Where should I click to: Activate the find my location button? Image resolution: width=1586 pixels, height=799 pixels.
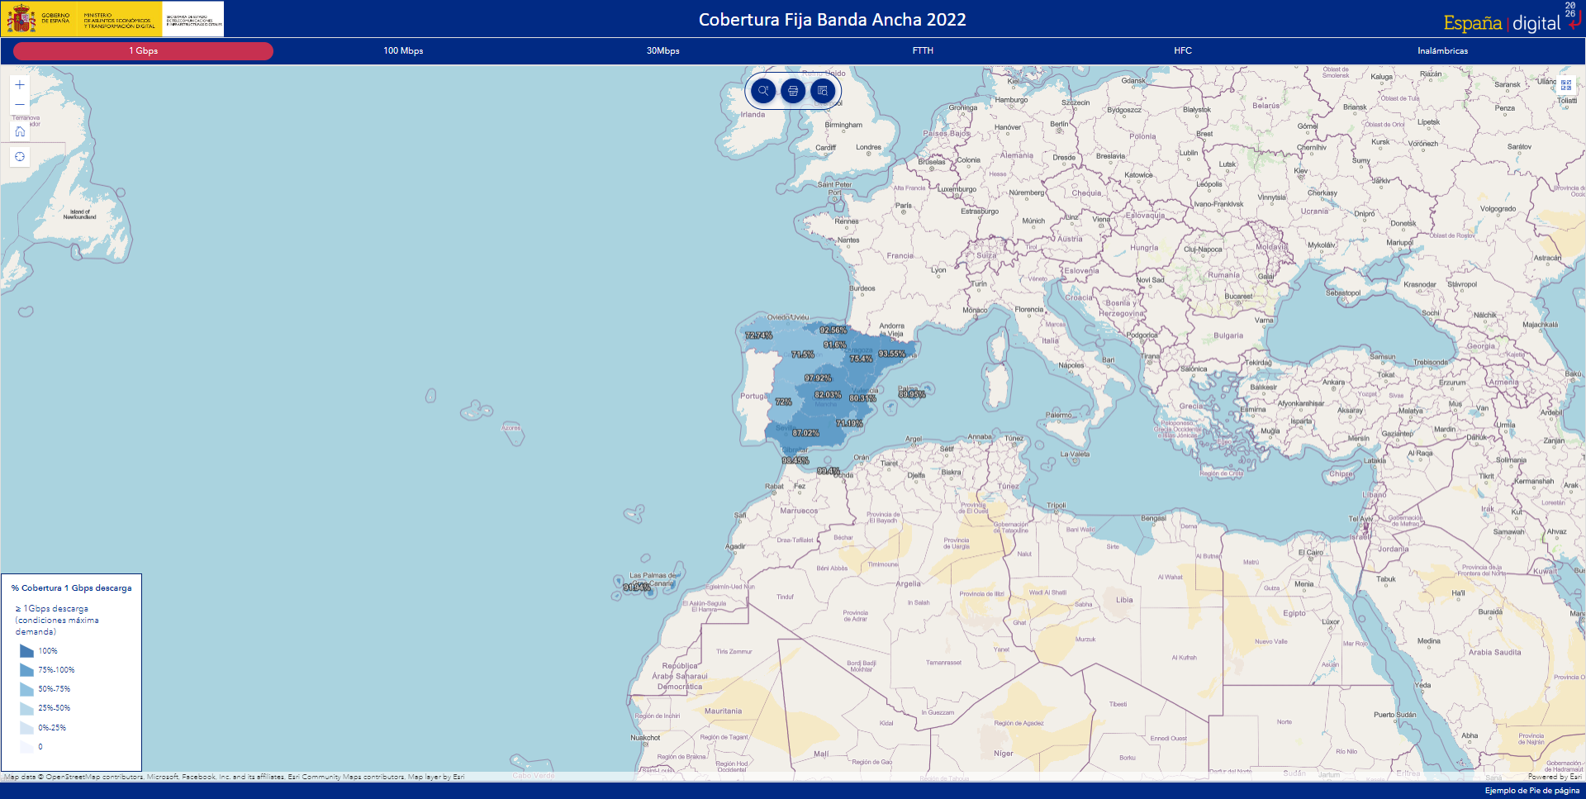coord(20,156)
